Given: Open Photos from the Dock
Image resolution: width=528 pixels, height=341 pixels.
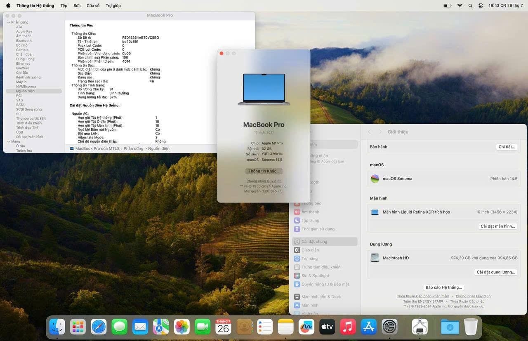Looking at the screenshot, I should (182, 327).
